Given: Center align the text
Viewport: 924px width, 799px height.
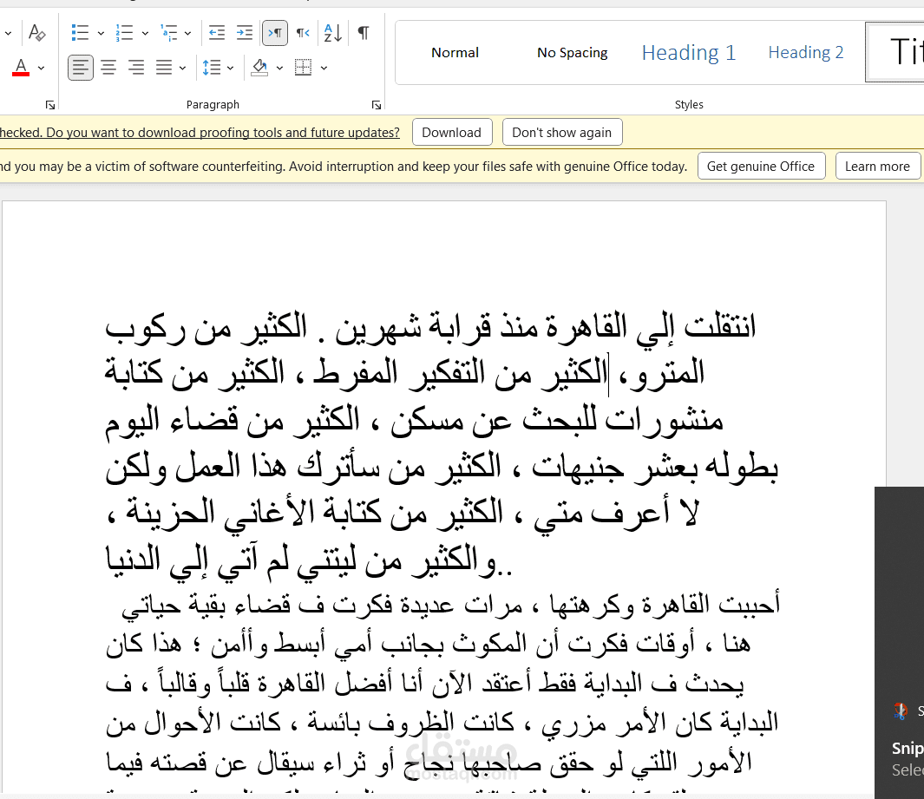Looking at the screenshot, I should pyautogui.click(x=108, y=67).
